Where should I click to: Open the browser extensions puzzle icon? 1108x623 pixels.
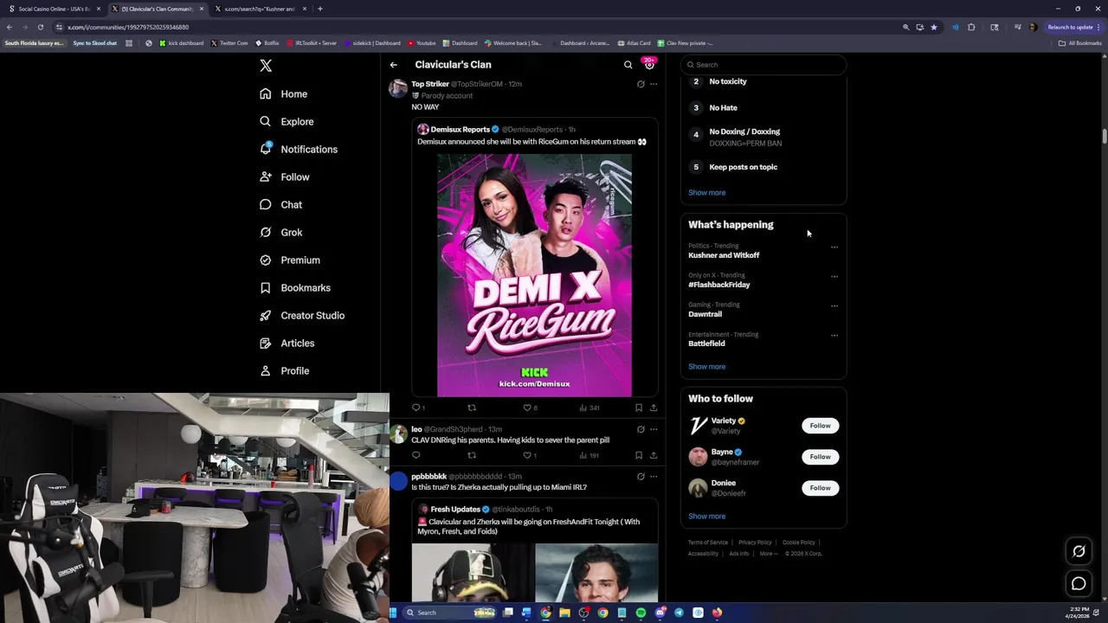tap(971, 27)
